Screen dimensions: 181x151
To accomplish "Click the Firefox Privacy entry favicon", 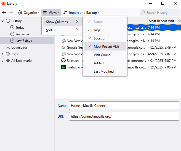I will coord(63,67).
